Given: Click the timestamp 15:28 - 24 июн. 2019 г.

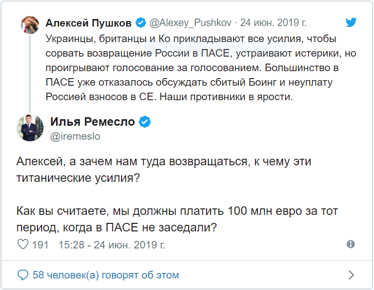Looking at the screenshot, I should click(111, 245).
